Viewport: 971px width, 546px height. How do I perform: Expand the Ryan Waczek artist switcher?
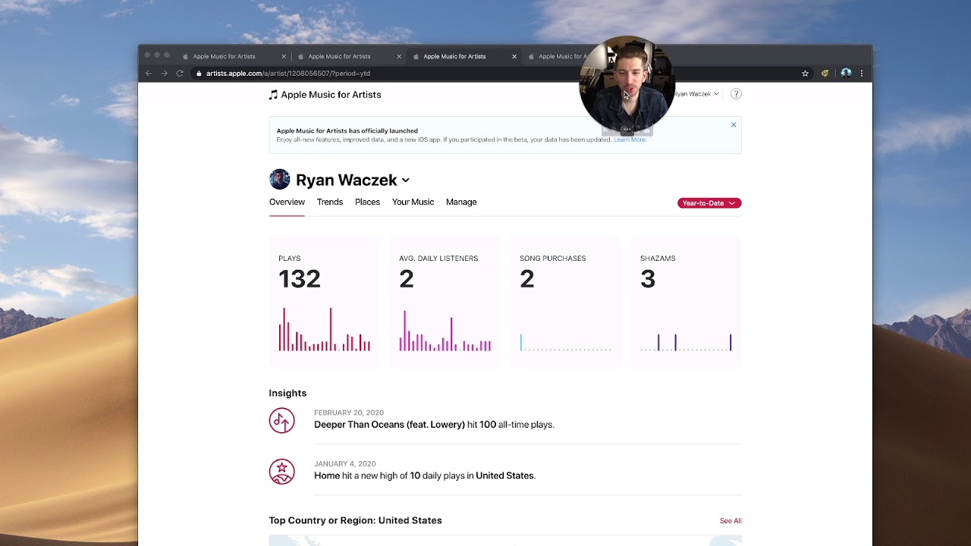point(406,180)
